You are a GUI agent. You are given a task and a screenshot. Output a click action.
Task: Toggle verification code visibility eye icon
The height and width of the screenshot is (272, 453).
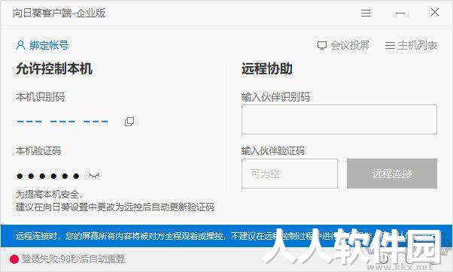[94, 175]
